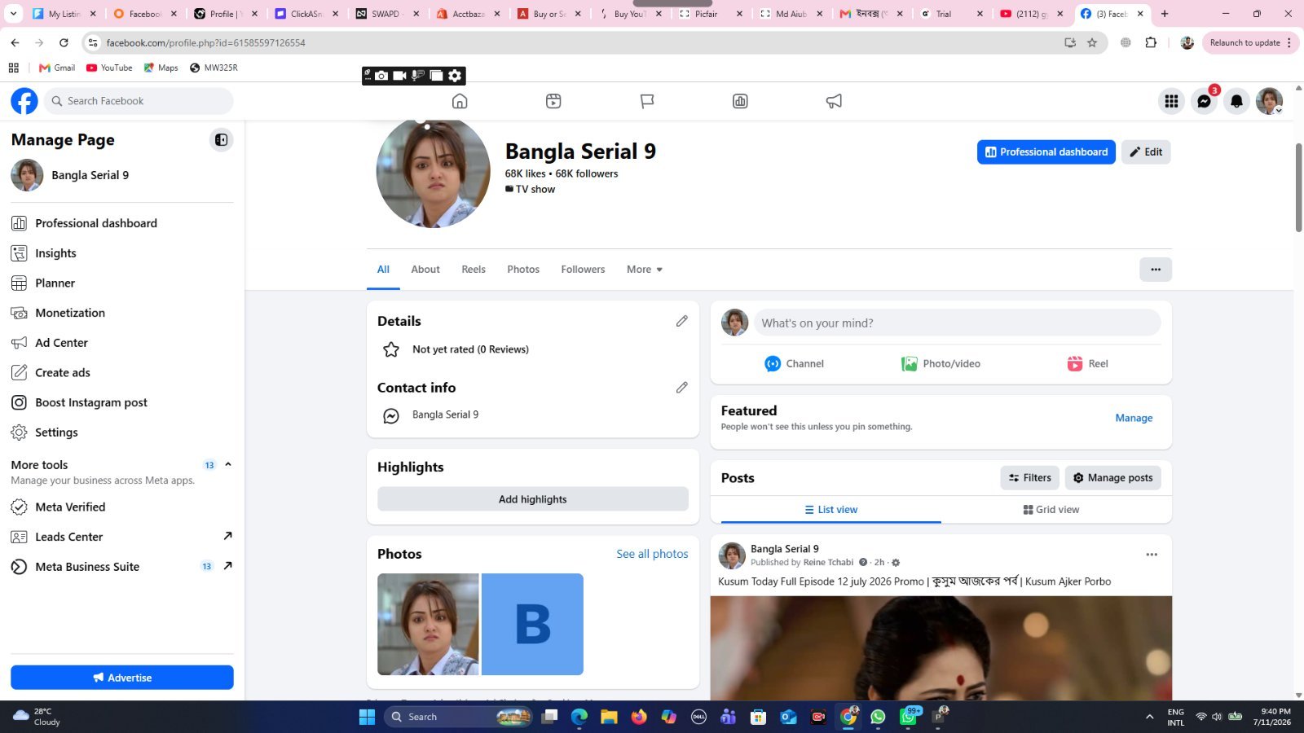
Task: Open the Professional dashboard chart icon in top nav
Action: click(x=740, y=101)
